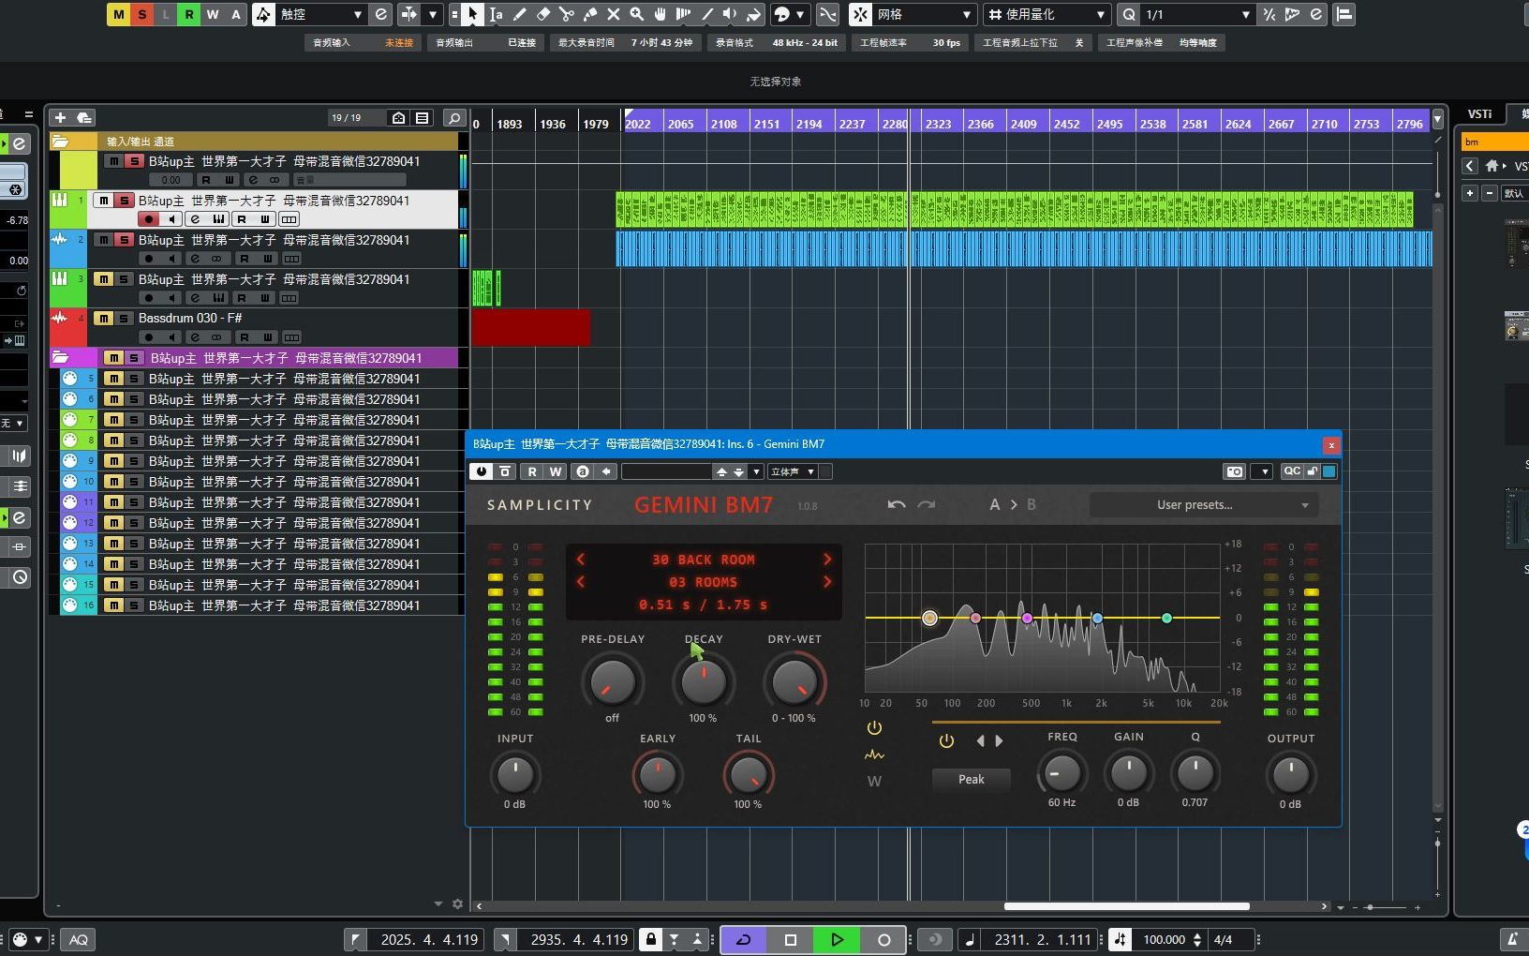Select the Draw pencil tool
1529x956 pixels.
(x=520, y=14)
